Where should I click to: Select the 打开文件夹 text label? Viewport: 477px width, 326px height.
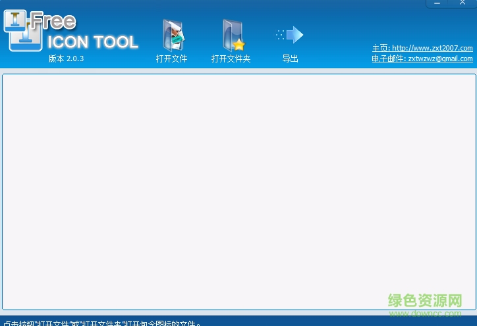click(x=231, y=59)
